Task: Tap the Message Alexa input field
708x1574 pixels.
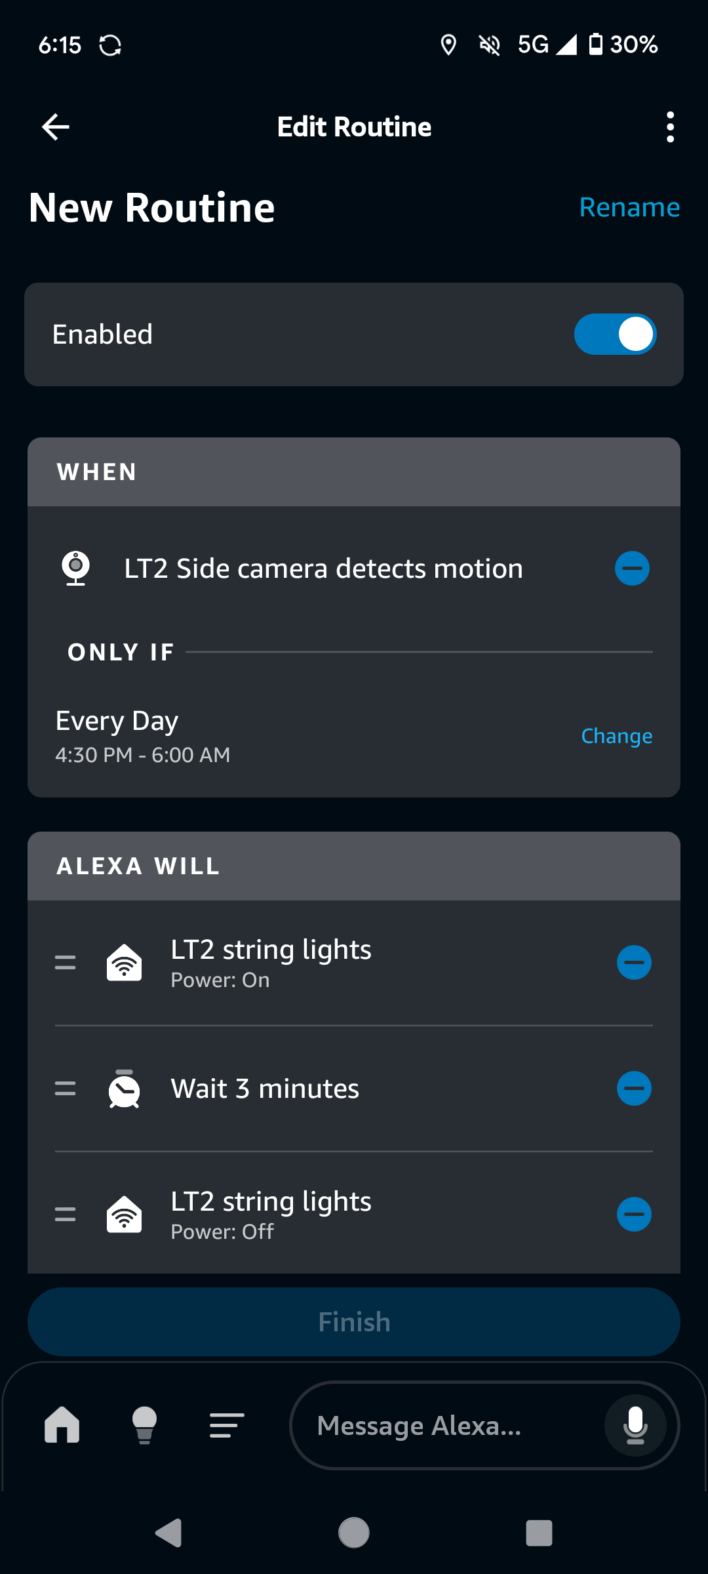Action: 446,1426
